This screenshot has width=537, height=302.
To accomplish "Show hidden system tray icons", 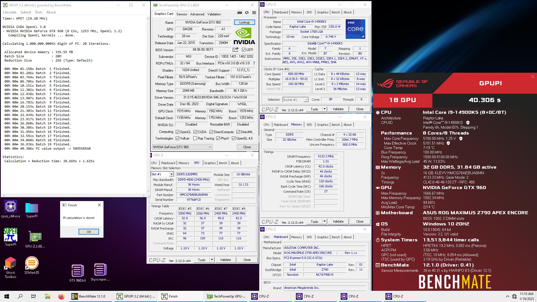I will (507, 296).
